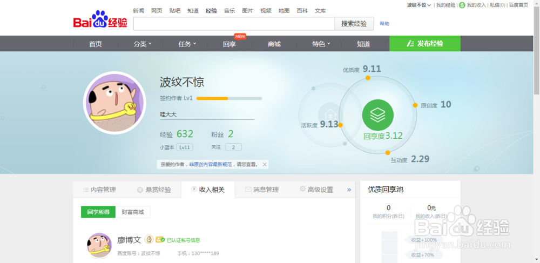Click the orange dot at 活跃度
The width and height of the screenshot is (540, 263).
pyautogui.click(x=340, y=125)
